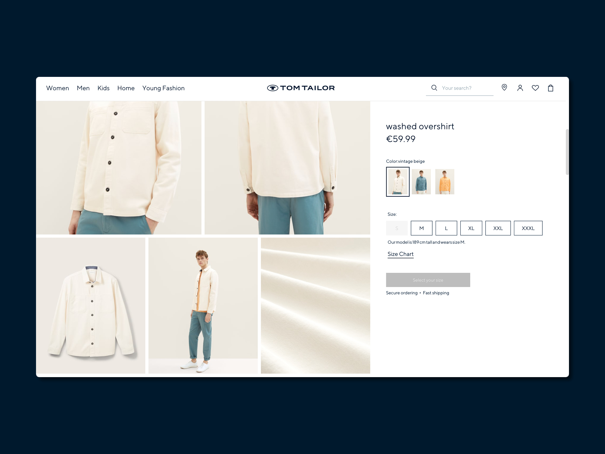Go to Young Fashion section
The height and width of the screenshot is (454, 605).
click(x=163, y=88)
